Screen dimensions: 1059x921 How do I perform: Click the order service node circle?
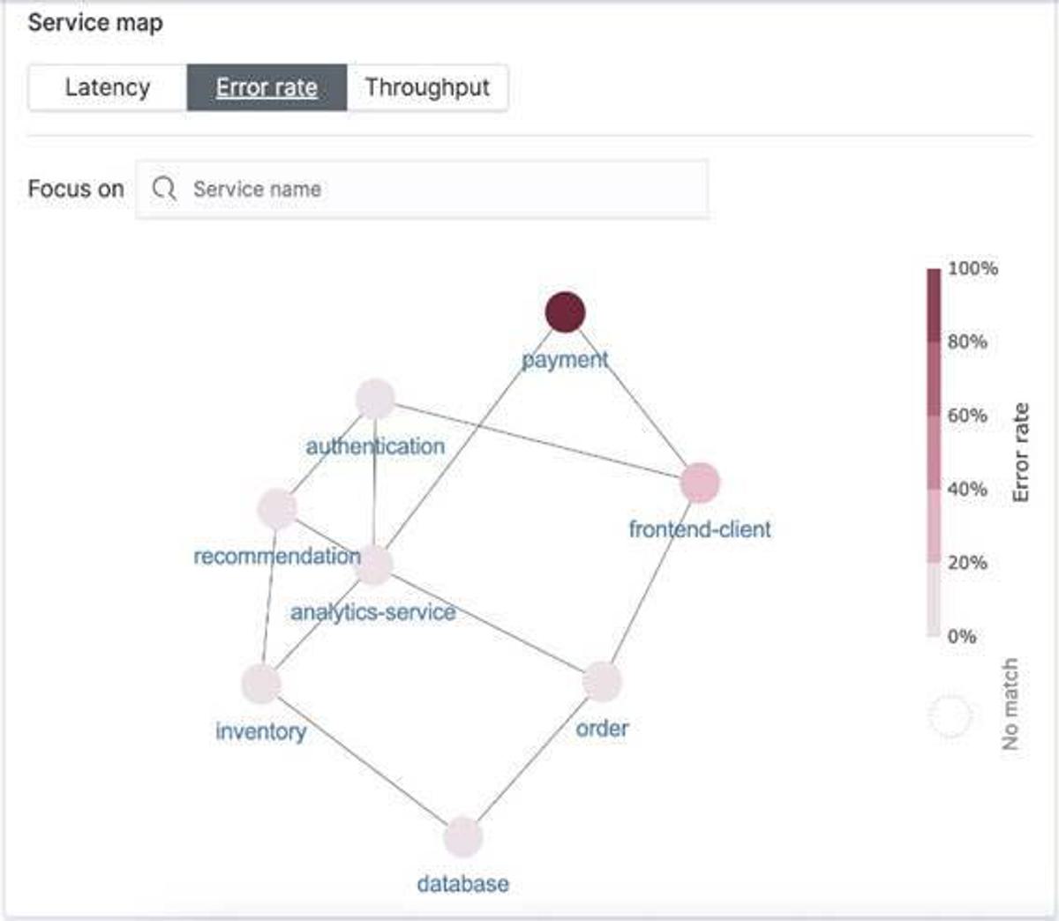602,681
